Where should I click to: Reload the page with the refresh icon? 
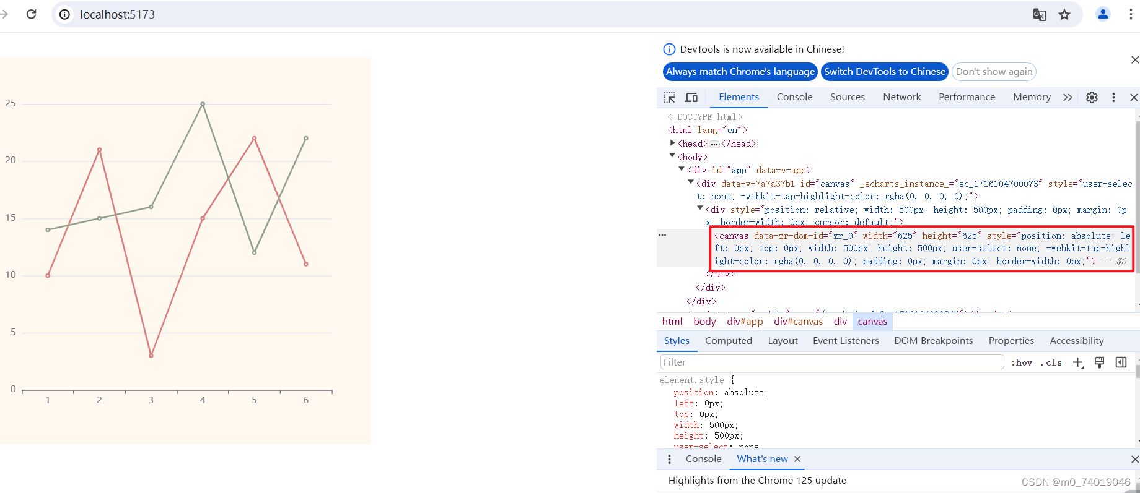[x=31, y=14]
